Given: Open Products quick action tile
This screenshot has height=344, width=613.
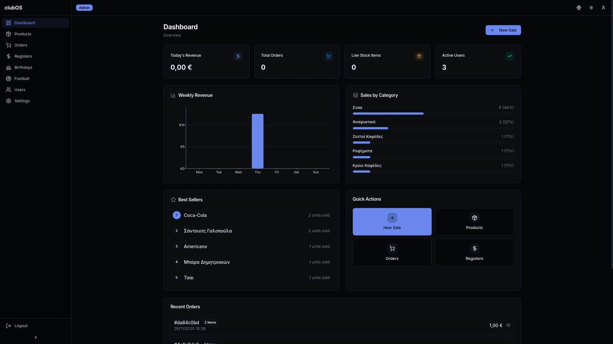Looking at the screenshot, I should pos(474,222).
